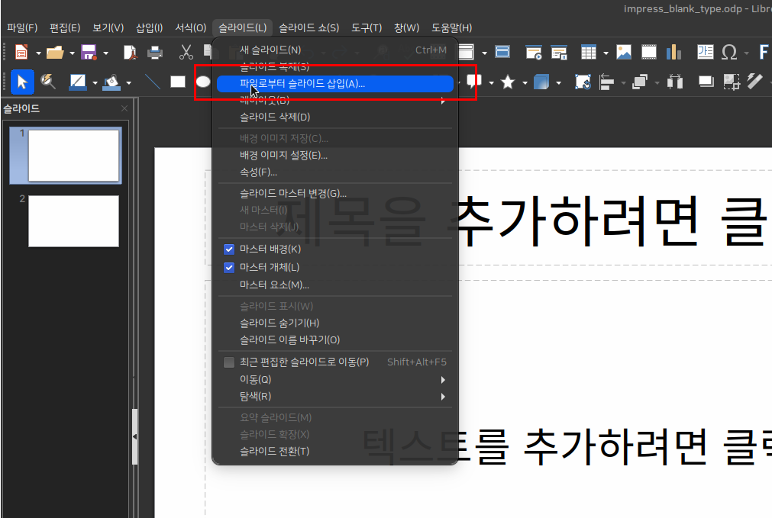The height and width of the screenshot is (518, 772).
Task: Select the Zoom & Pan tool
Action: click(47, 82)
